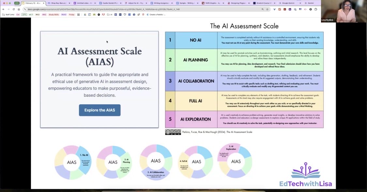Click the Explore the AIAS button

coord(100,110)
